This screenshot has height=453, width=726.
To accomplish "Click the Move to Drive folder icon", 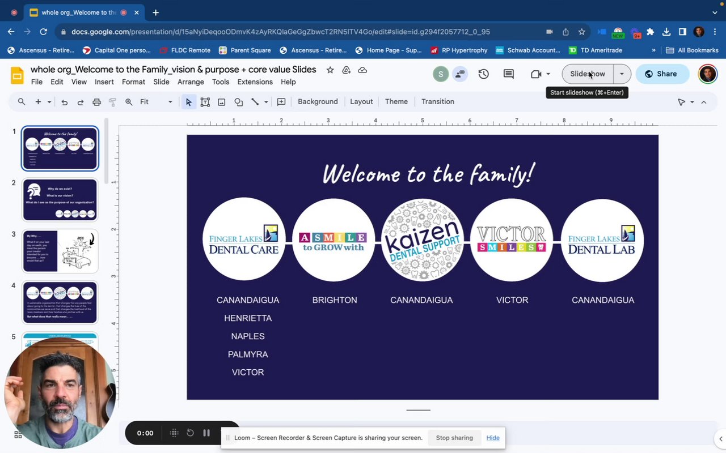I will point(346,70).
